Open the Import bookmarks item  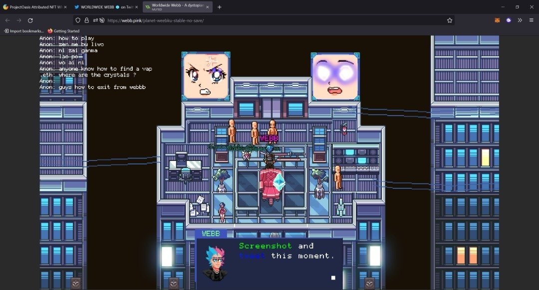24,31
